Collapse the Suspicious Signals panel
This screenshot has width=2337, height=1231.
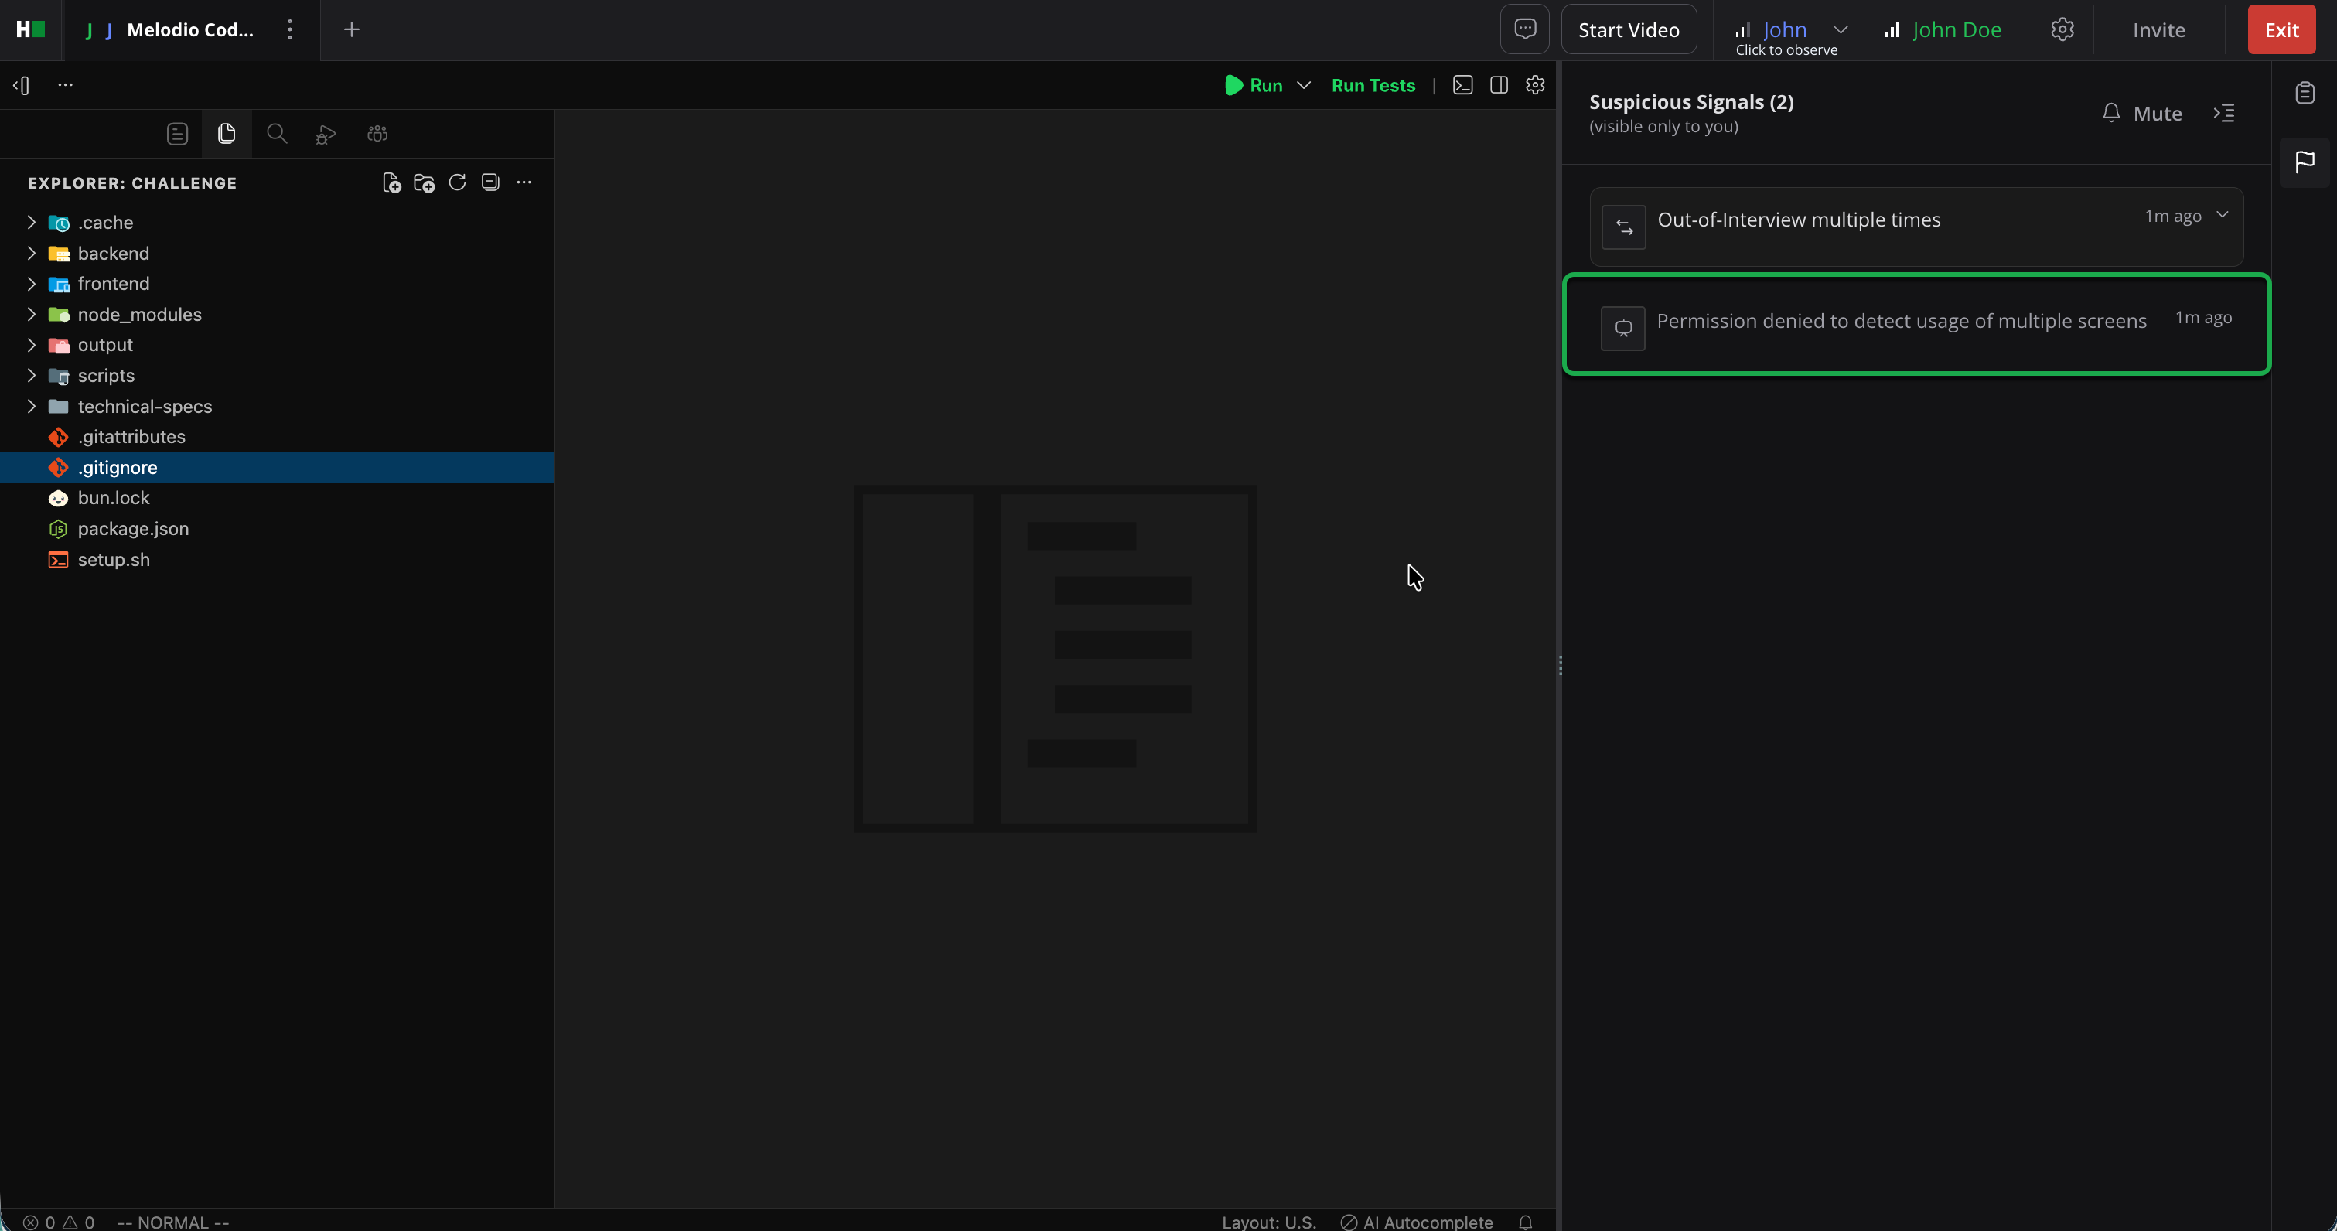(x=2223, y=114)
